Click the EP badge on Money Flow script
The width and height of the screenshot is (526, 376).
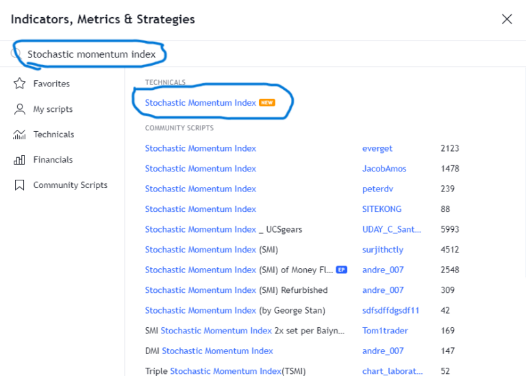pos(341,270)
